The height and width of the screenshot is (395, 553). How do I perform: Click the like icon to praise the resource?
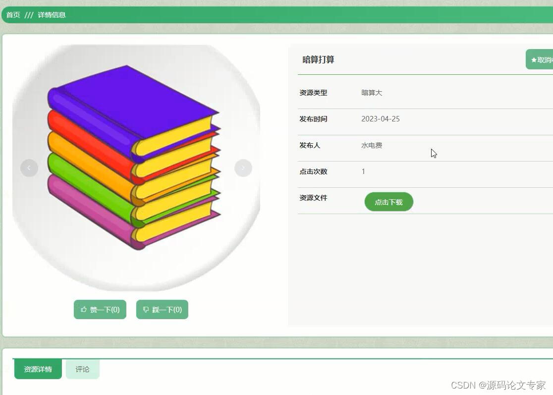click(x=83, y=309)
